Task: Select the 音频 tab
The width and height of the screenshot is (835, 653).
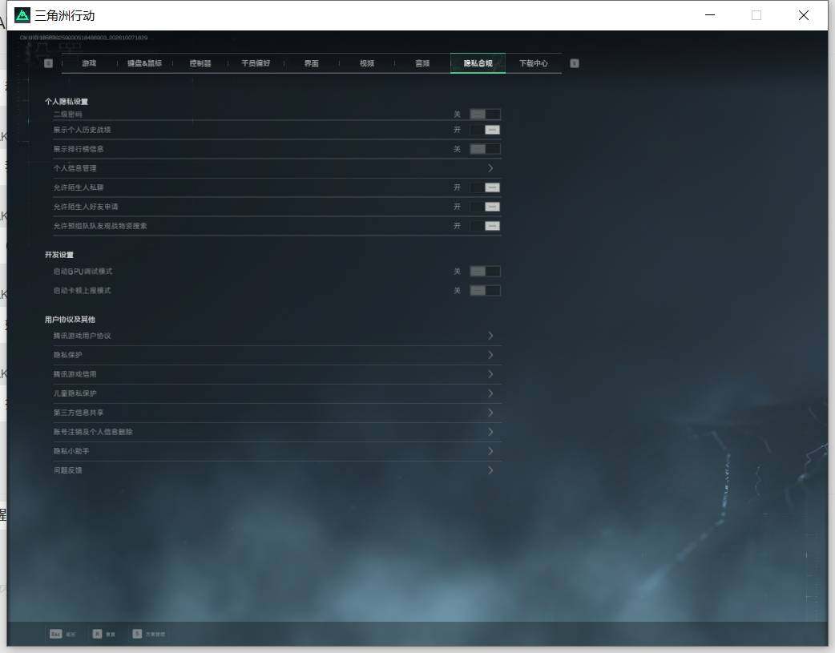Action: (422, 63)
